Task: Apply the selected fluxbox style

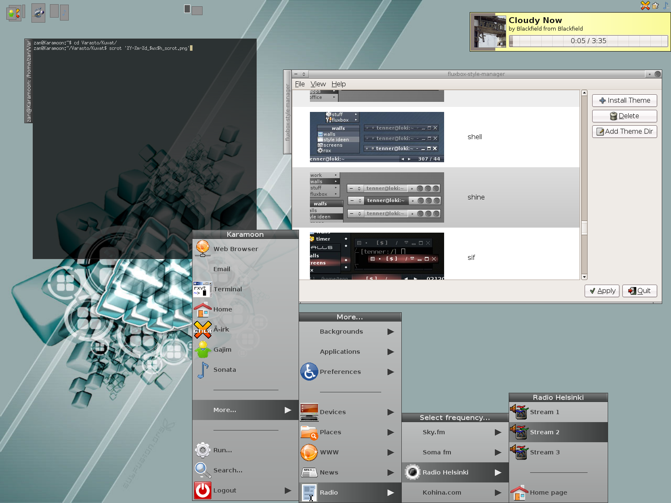Action: [602, 290]
